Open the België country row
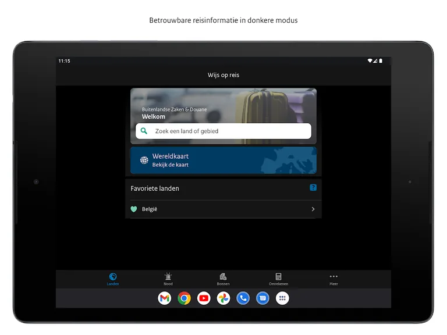 [x=223, y=209]
